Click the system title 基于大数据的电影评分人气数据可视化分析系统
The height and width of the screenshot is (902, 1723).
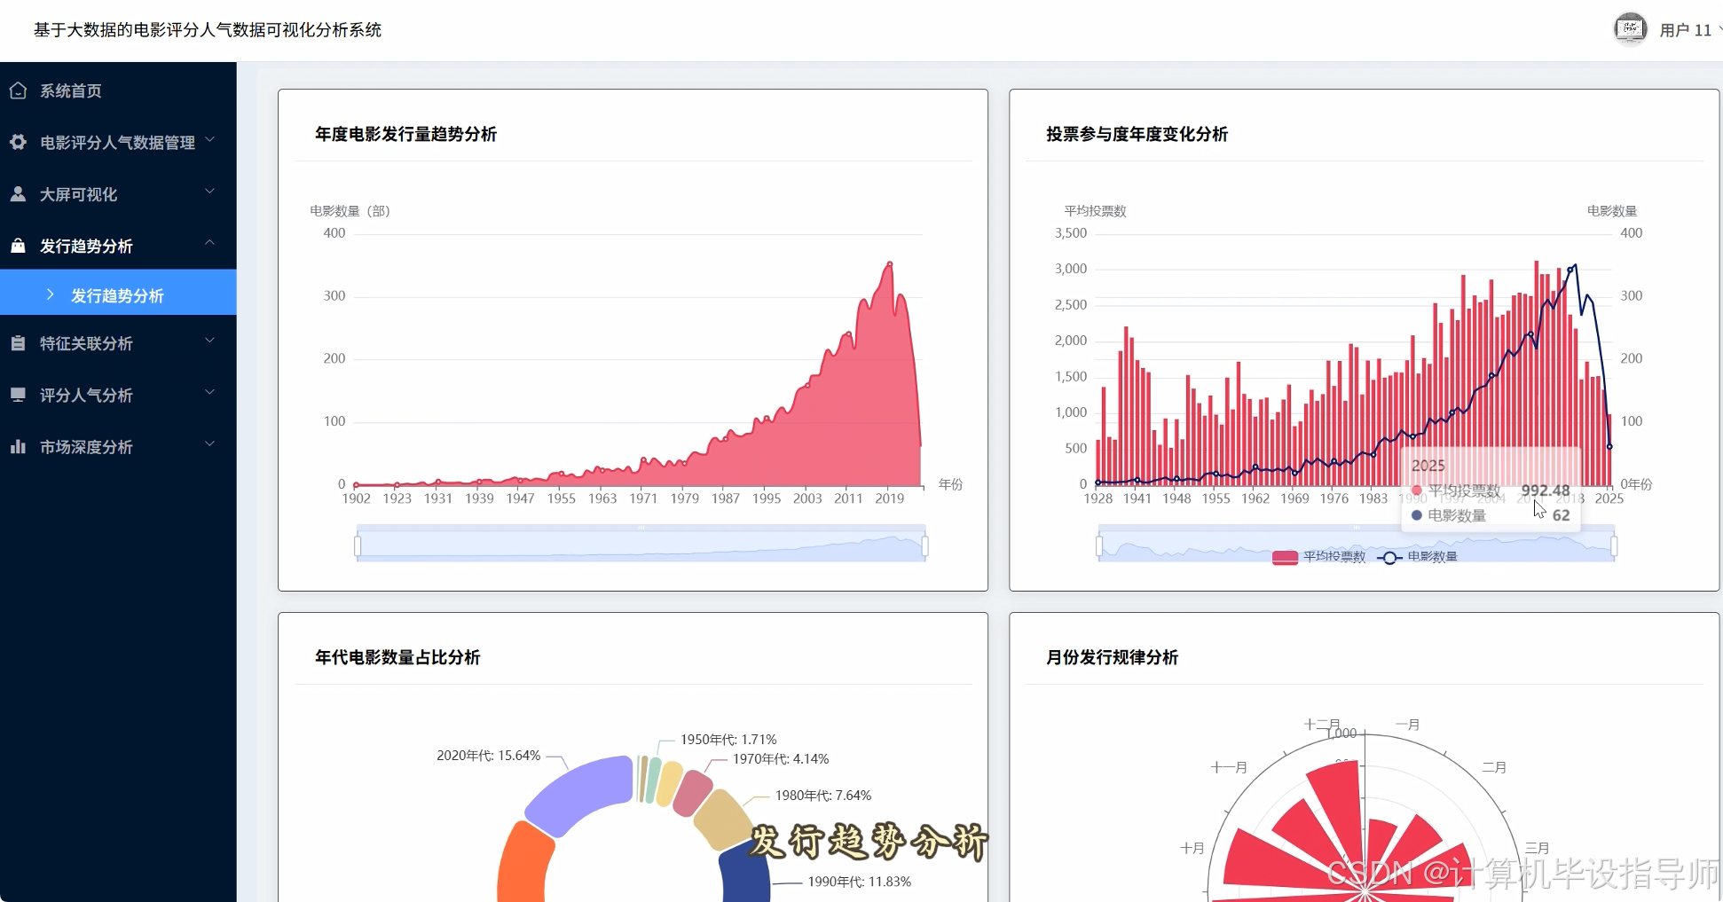point(208,30)
